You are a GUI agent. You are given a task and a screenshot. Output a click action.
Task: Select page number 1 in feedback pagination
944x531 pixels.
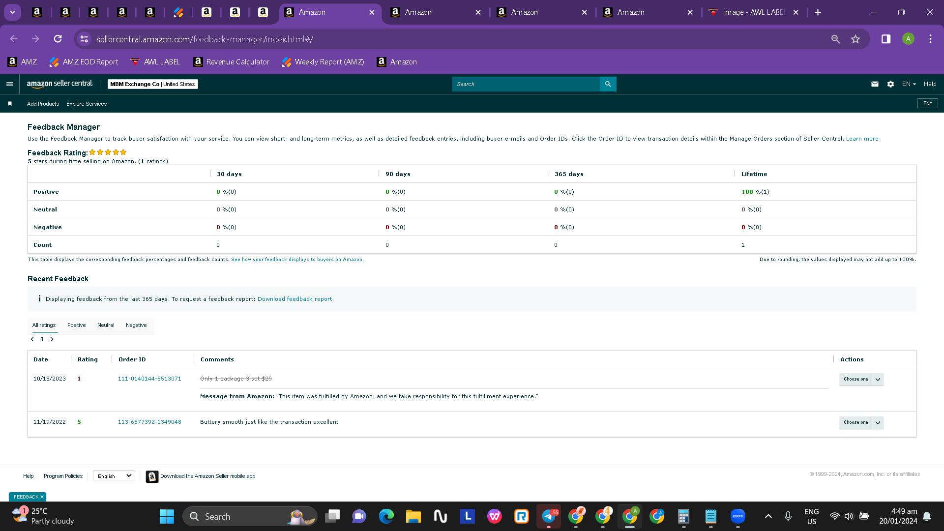(42, 339)
